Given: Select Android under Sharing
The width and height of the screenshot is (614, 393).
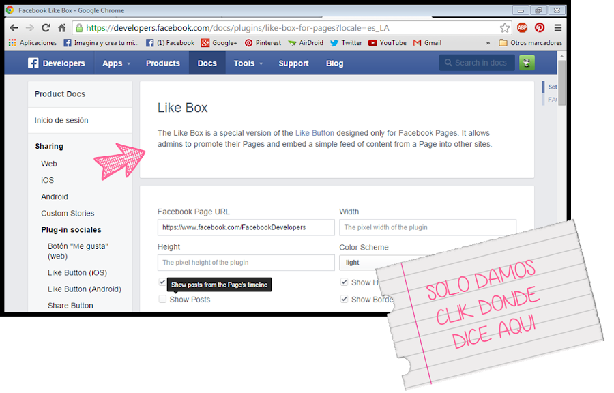Looking at the screenshot, I should coord(55,196).
